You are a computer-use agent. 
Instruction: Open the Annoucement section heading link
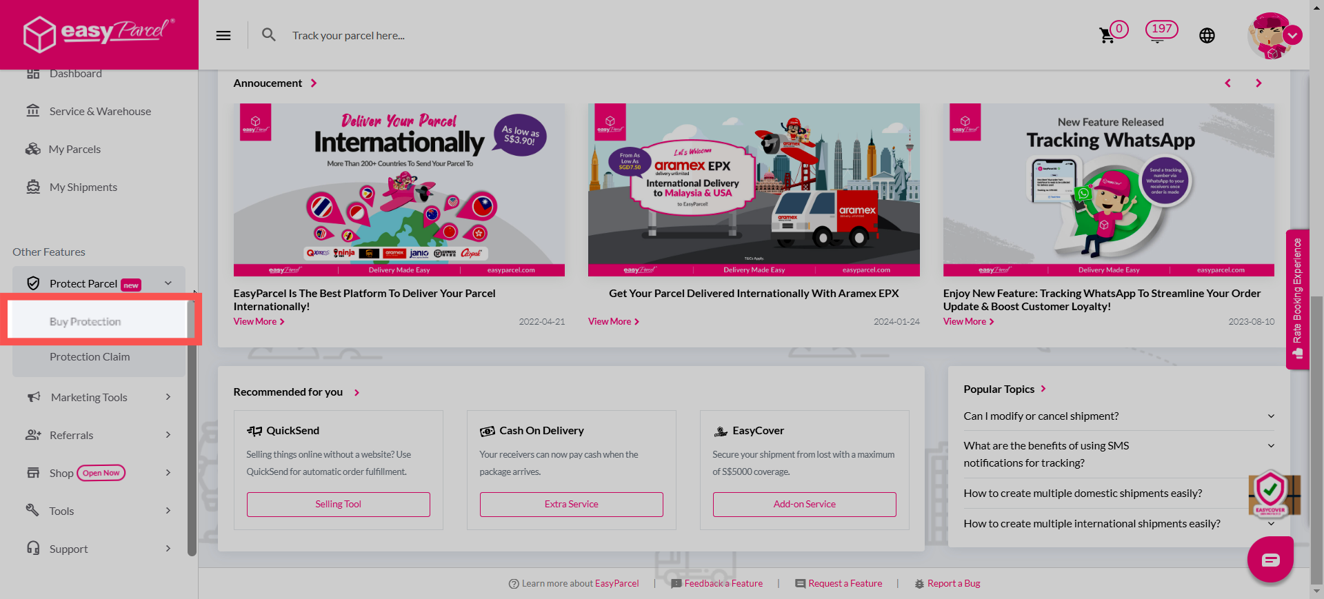coord(275,83)
